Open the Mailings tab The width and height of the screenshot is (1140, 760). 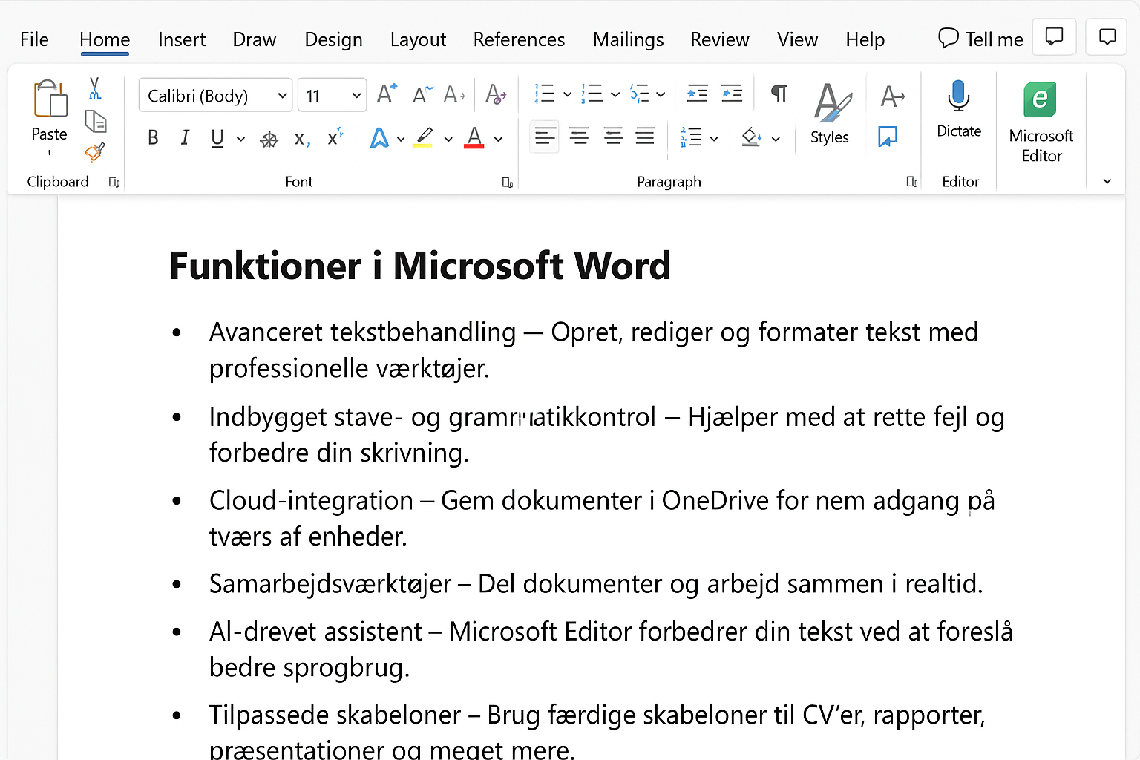[629, 39]
